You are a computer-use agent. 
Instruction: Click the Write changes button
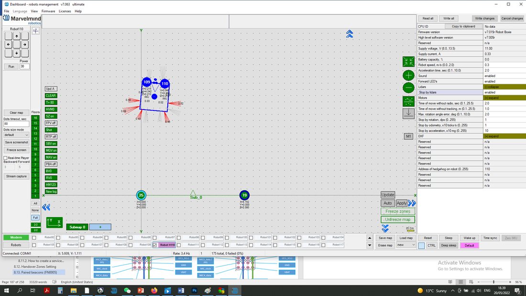(484, 19)
